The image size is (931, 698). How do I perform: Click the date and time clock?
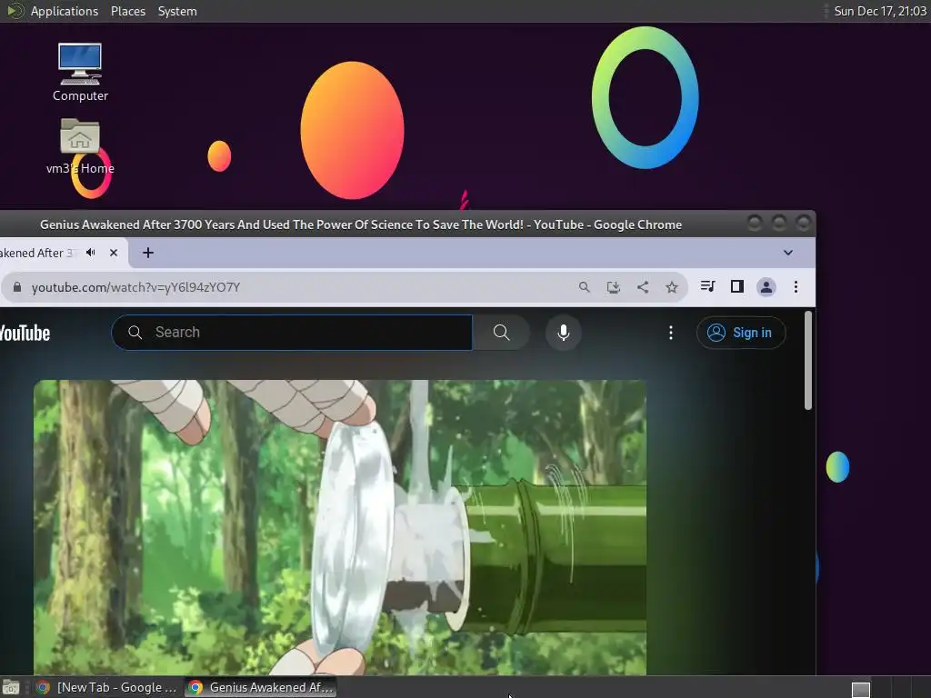879,11
